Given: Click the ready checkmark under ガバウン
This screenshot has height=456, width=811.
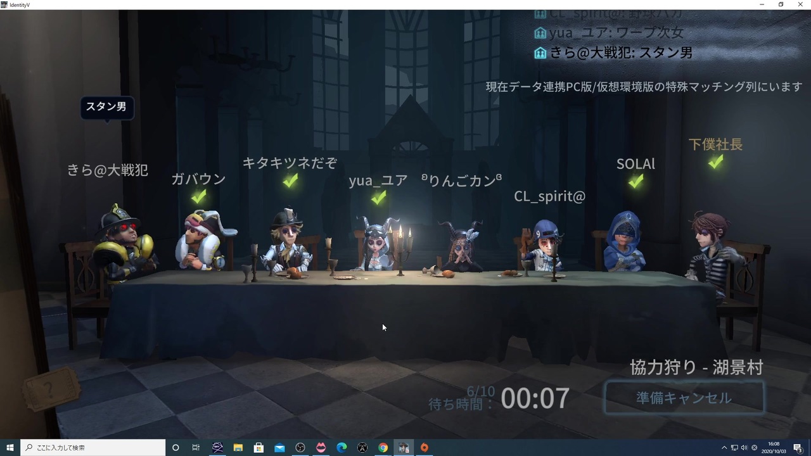Looking at the screenshot, I should point(199,197).
